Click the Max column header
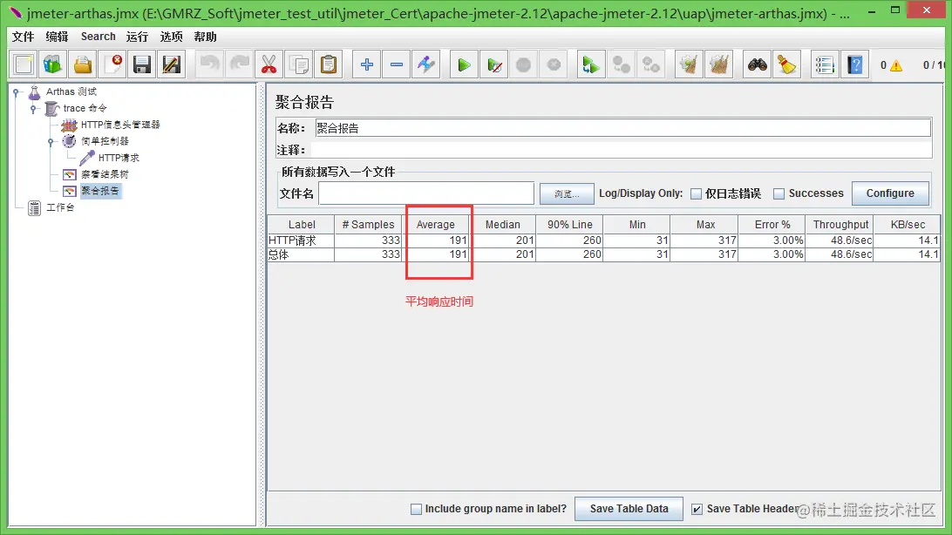 [x=705, y=225]
